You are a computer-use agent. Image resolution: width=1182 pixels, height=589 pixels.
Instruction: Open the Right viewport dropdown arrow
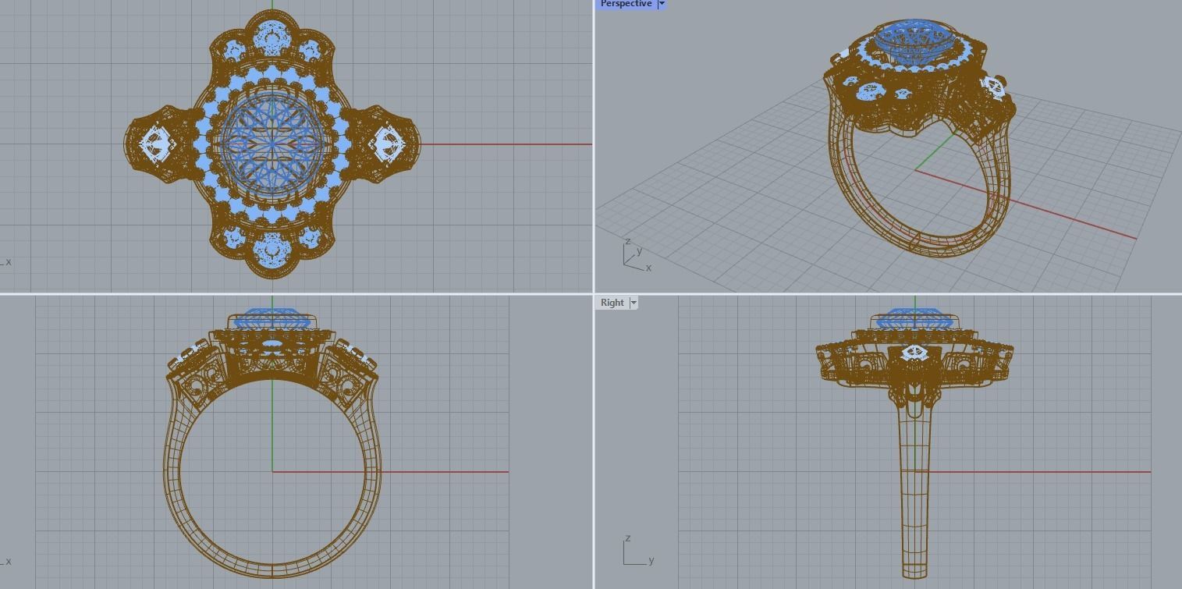click(634, 303)
